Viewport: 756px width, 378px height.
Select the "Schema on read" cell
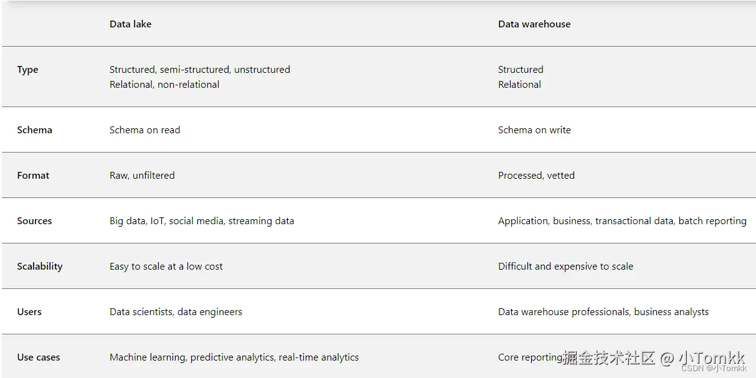[144, 130]
